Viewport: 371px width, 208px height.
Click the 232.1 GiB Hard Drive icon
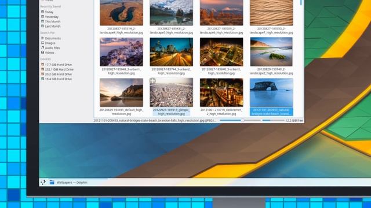pyautogui.click(x=42, y=69)
